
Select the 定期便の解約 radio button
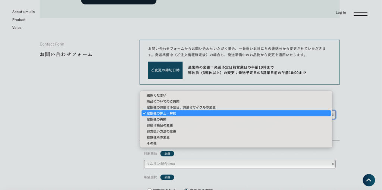pyautogui.click(x=187, y=189)
